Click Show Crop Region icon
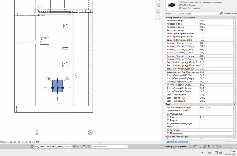Image resolution: width=237 pixels, height=156 pixels. (15, 142)
